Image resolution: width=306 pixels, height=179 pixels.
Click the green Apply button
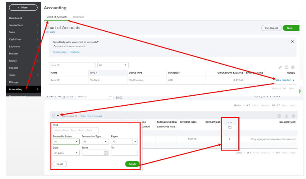pos(132,164)
